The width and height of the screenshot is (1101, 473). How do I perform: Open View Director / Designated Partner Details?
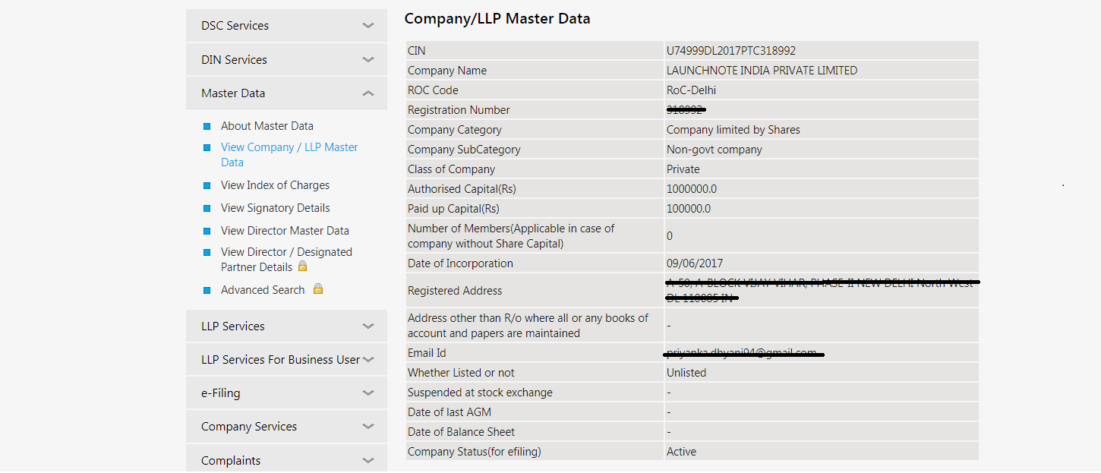point(286,260)
